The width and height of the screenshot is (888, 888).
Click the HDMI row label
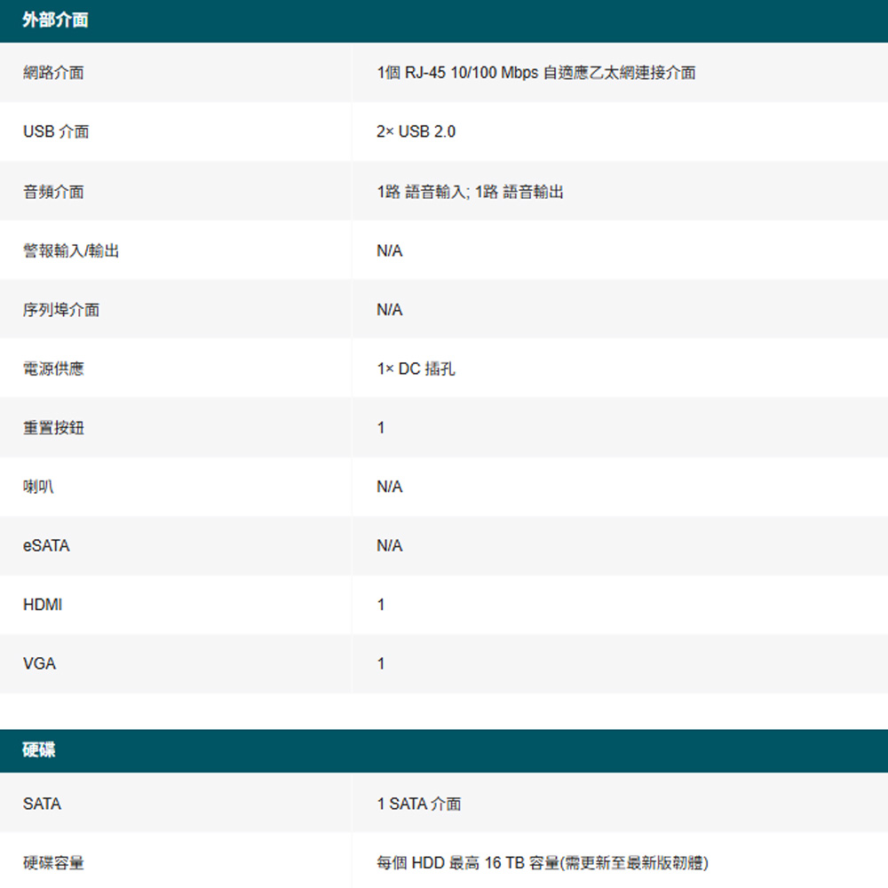43,605
